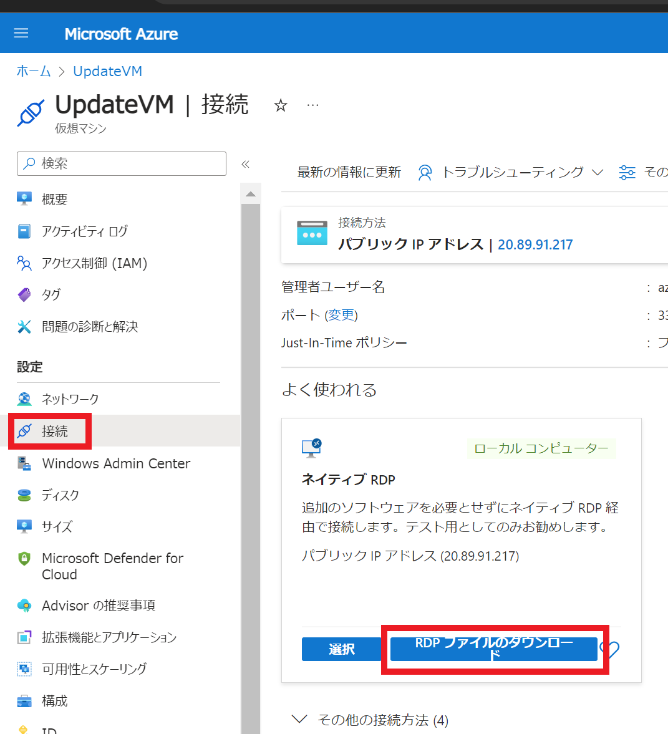Open the more options ellipsis
This screenshot has height=734, width=668.
tap(312, 105)
